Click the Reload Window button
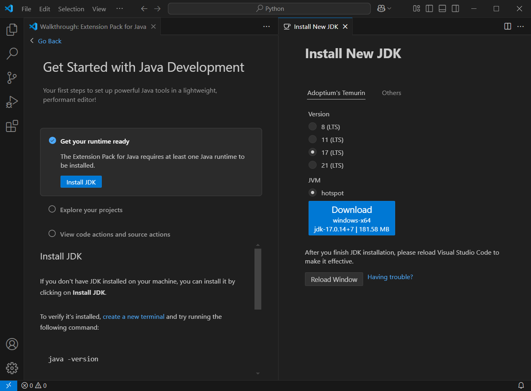 [334, 280]
